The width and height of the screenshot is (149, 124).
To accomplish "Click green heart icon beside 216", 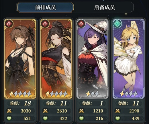I will click(x=81, y=118).
